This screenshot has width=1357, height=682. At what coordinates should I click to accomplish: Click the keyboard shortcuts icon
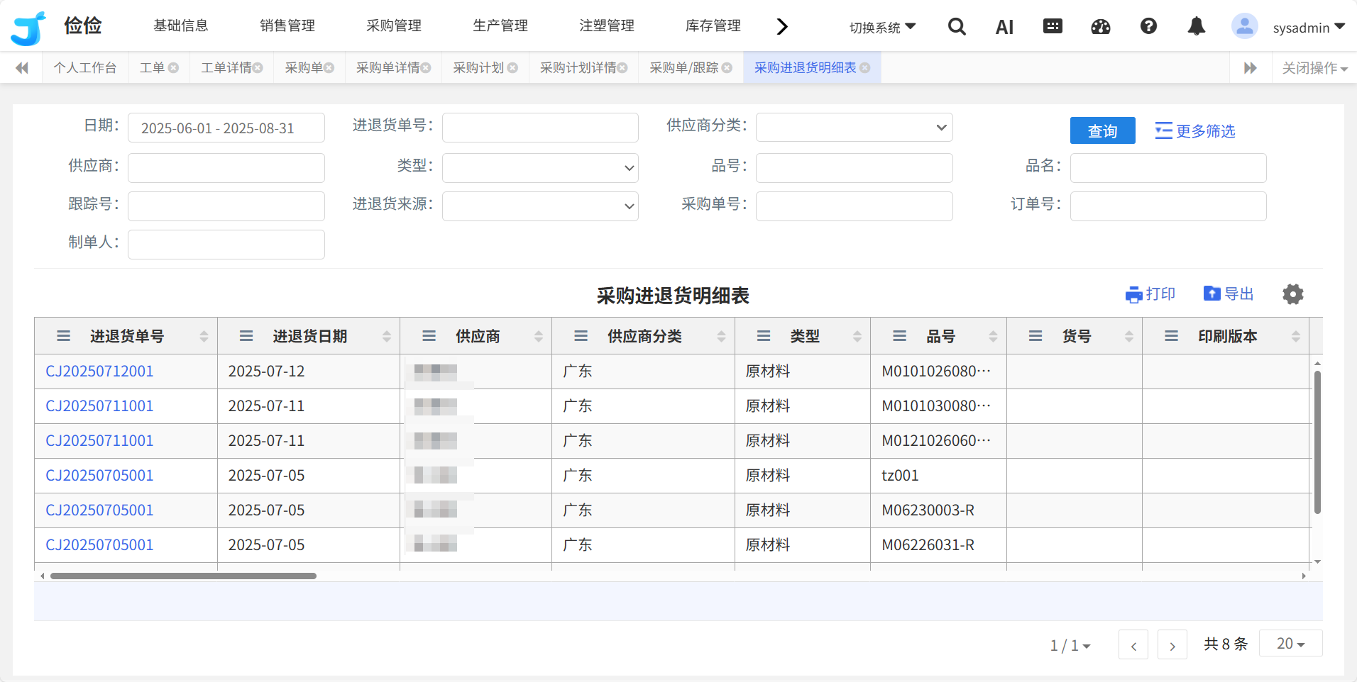point(1053,27)
